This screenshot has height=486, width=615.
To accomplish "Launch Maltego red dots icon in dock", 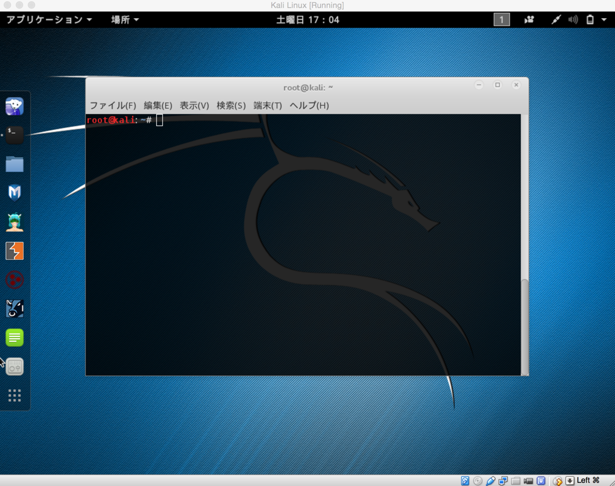I will pyautogui.click(x=14, y=280).
